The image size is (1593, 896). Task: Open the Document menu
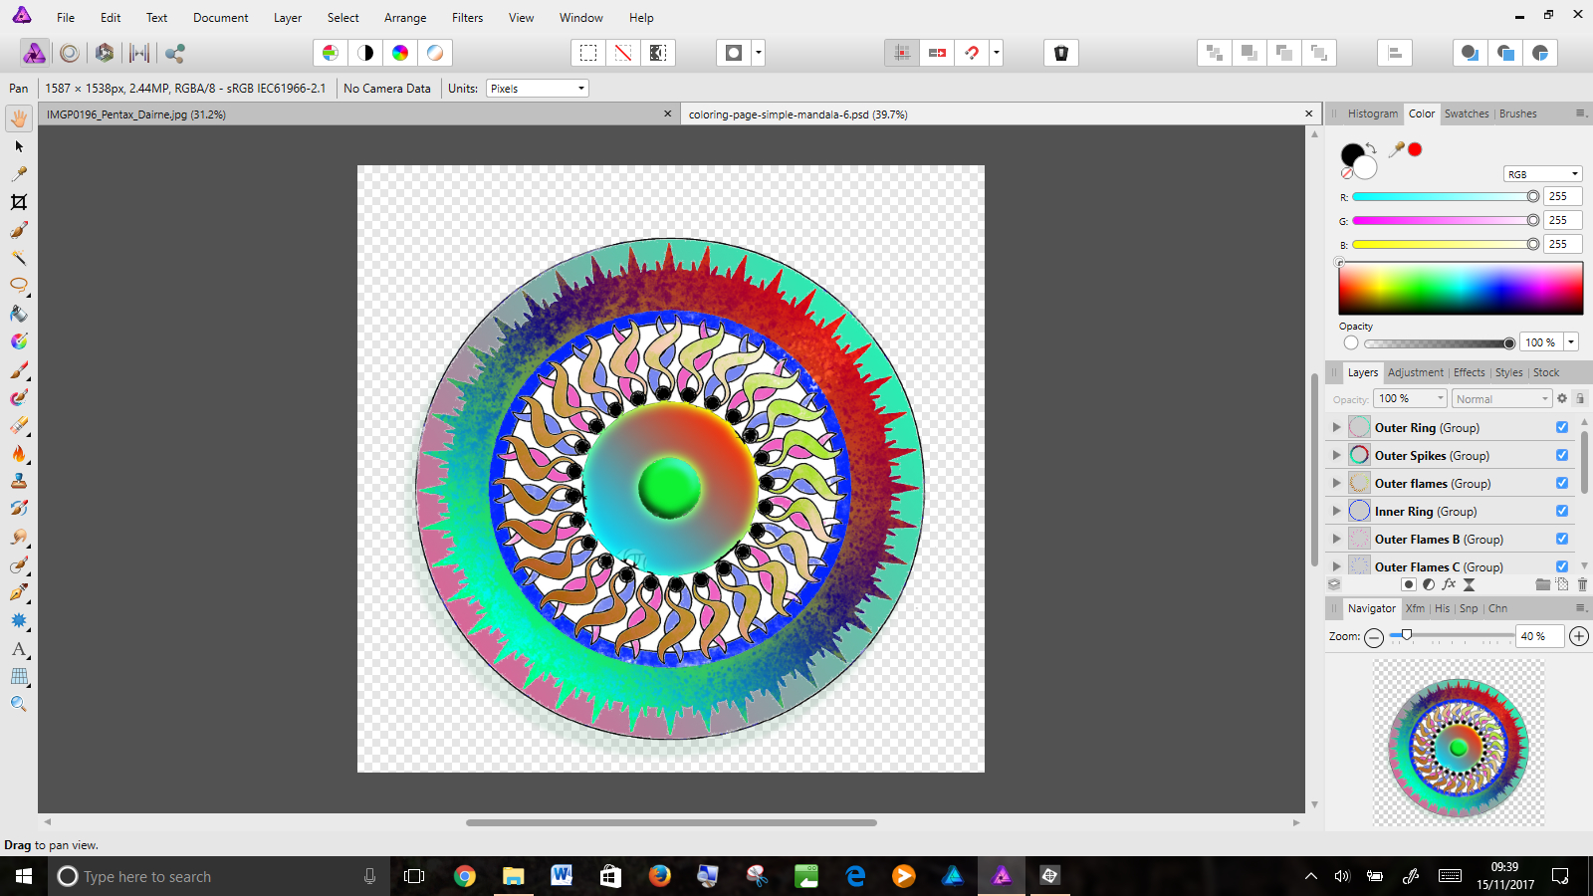coord(221,18)
